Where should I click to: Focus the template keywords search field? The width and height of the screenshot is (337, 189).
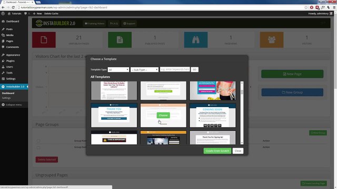point(175,69)
